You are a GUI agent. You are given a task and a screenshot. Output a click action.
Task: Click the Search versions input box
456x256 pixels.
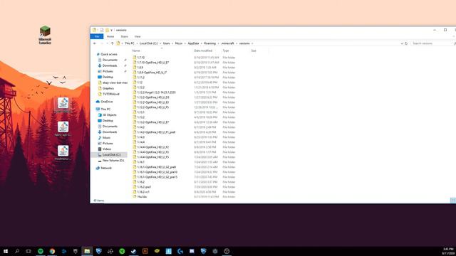click(432, 43)
